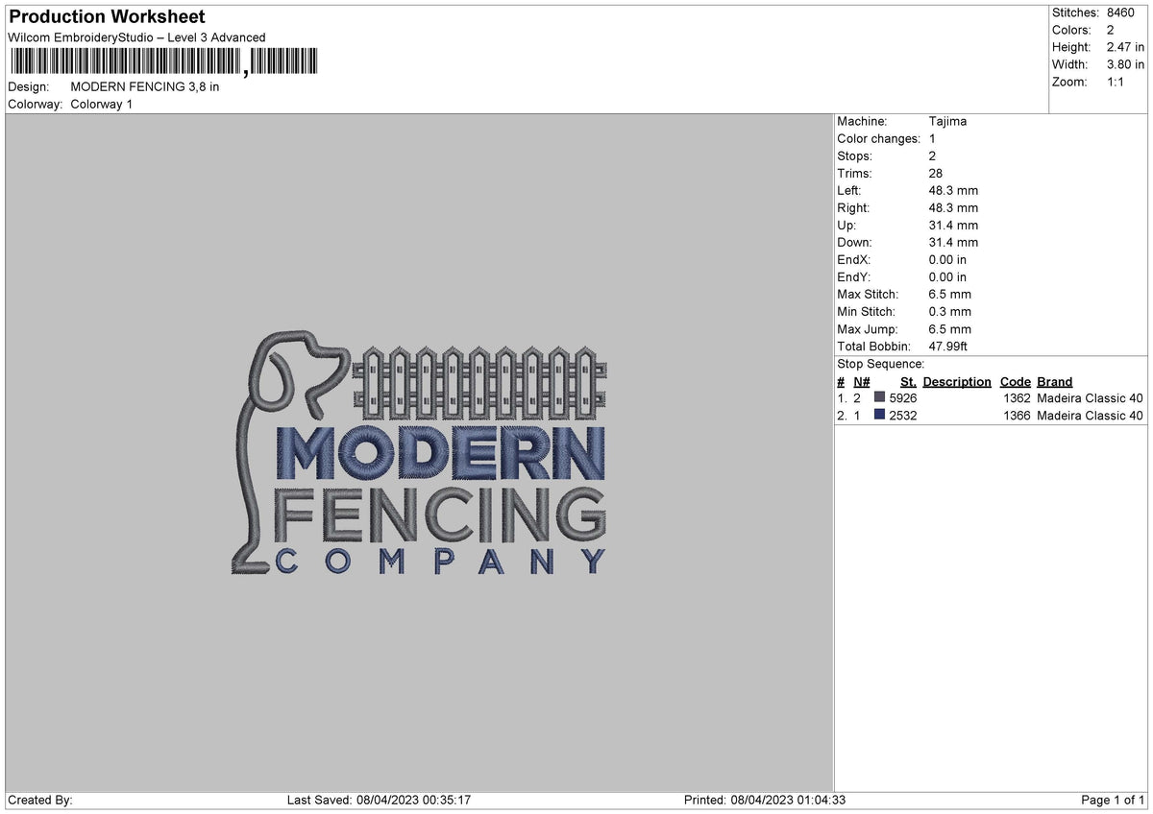Click the gray FENCING lettering in the design
The height and width of the screenshot is (814, 1153).
[440, 515]
